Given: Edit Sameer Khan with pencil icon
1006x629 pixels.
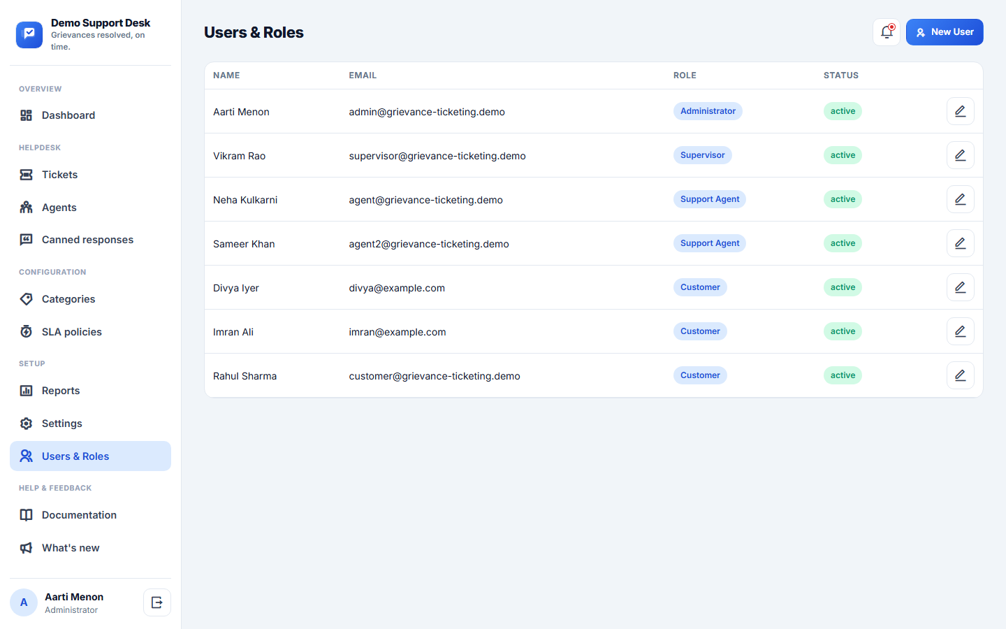Looking at the screenshot, I should (961, 243).
